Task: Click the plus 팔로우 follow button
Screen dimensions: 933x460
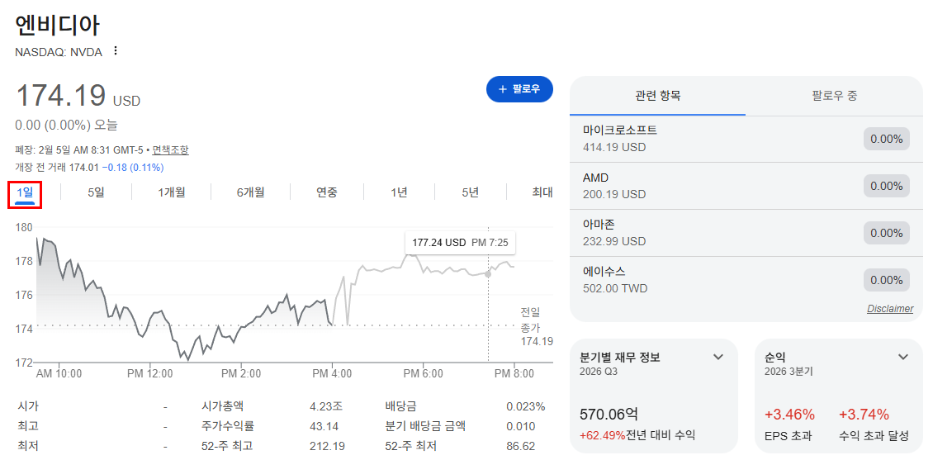Action: [519, 89]
